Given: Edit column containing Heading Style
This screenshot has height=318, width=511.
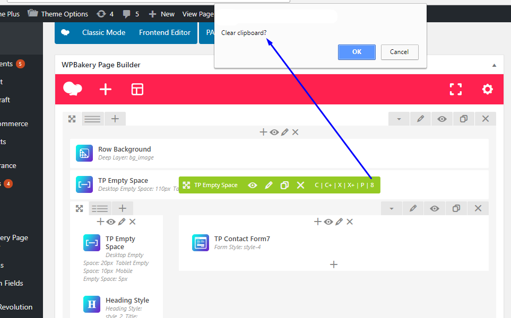Looking at the screenshot, I should pyautogui.click(x=122, y=222).
